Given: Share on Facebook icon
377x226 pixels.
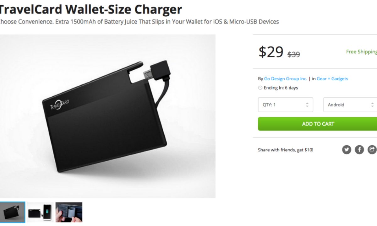Looking at the screenshot, I should 359,150.
